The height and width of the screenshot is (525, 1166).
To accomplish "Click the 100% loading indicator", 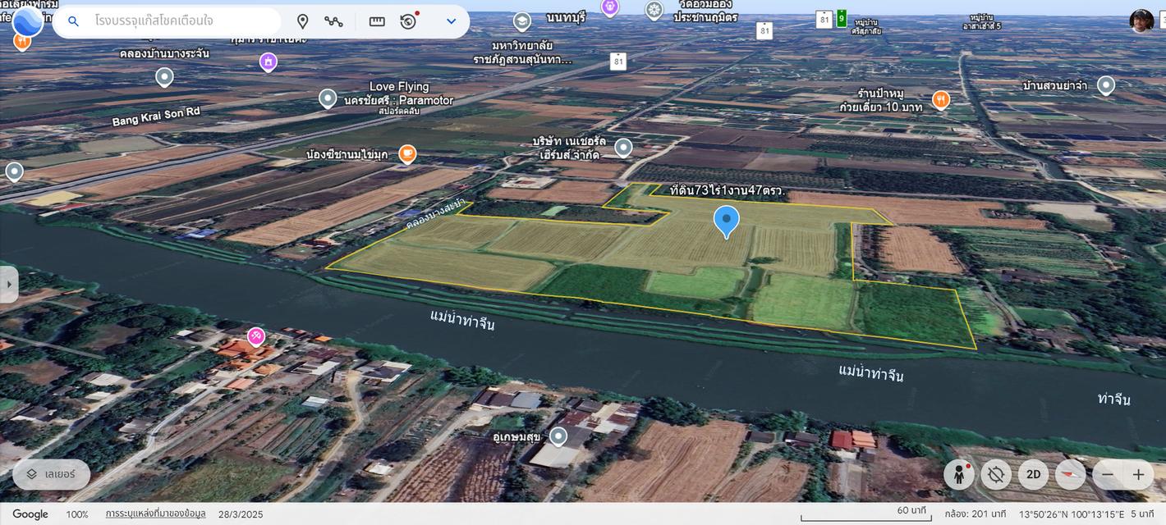I will pyautogui.click(x=77, y=514).
